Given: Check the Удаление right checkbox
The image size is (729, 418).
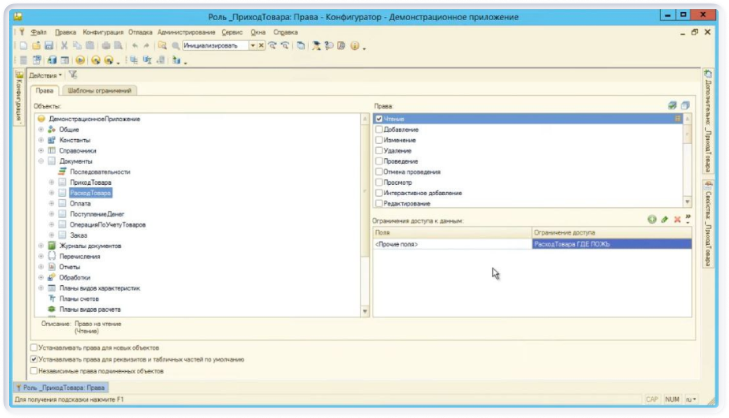Looking at the screenshot, I should click(x=379, y=151).
